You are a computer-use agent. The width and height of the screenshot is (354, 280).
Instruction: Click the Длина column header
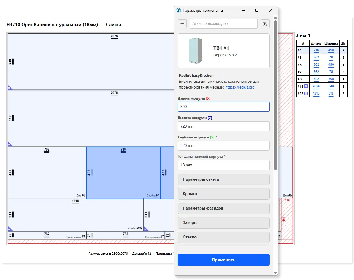click(x=316, y=43)
